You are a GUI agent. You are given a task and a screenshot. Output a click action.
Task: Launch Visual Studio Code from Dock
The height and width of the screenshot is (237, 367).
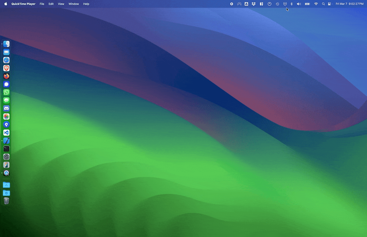(6, 133)
